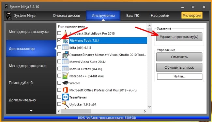Click the Microsoft Office logo icon
Image resolution: width=212 pixels, height=122 pixels.
click(65, 90)
